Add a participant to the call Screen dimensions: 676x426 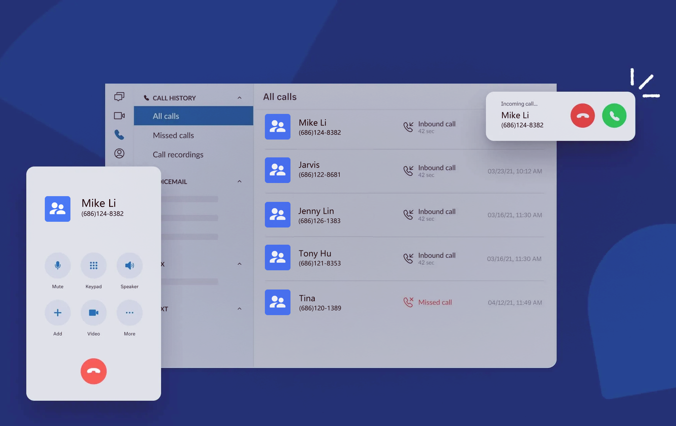58,313
